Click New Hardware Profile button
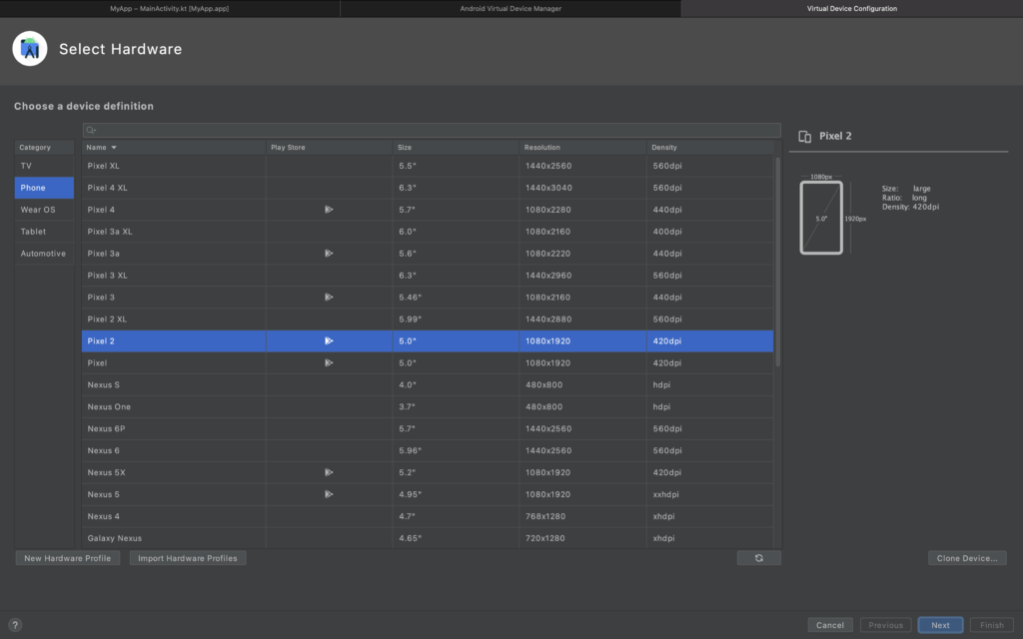The height and width of the screenshot is (639, 1023). pos(68,558)
